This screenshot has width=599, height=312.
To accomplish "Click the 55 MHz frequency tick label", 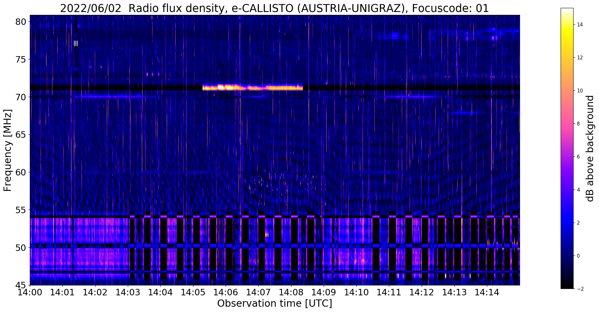I will click(21, 210).
